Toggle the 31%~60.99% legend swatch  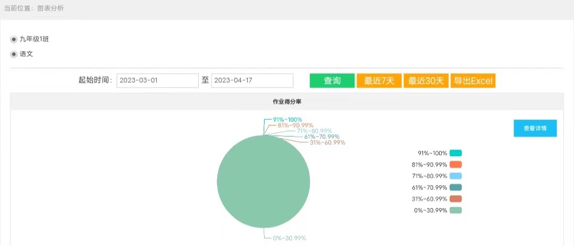(455, 199)
